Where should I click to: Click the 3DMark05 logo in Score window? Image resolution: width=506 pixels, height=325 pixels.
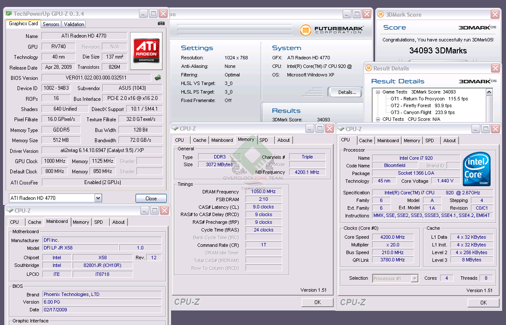[477, 27]
